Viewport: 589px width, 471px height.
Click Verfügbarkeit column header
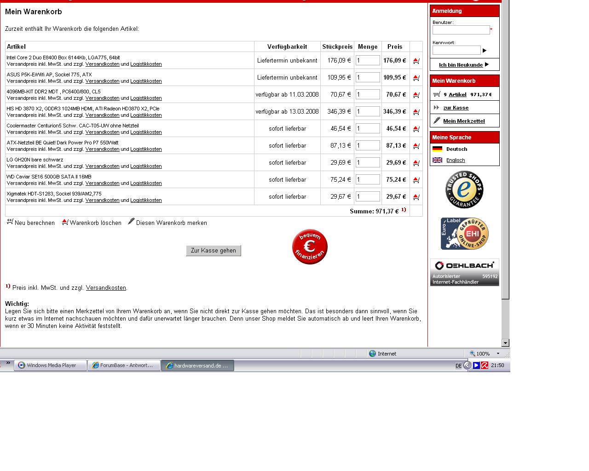[287, 46]
